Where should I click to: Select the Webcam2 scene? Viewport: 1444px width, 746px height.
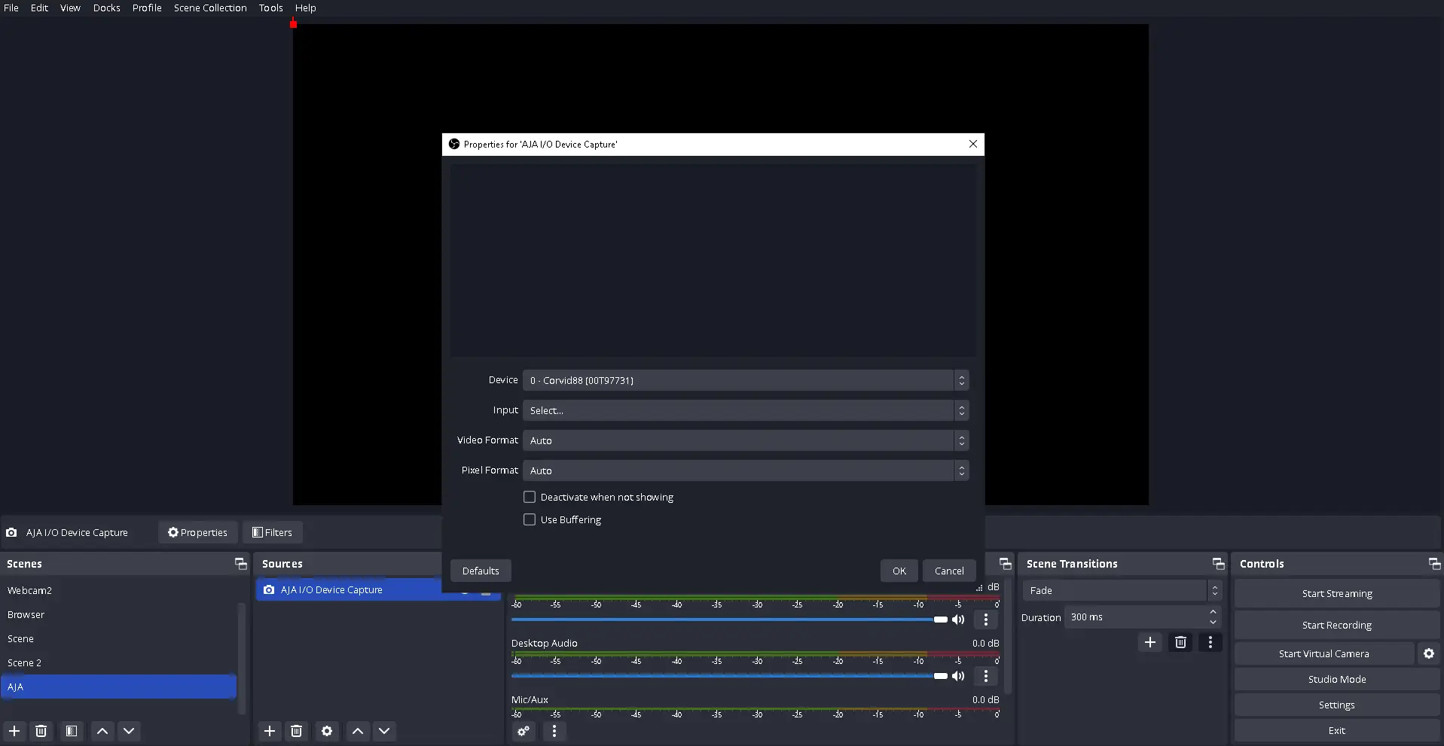30,591
